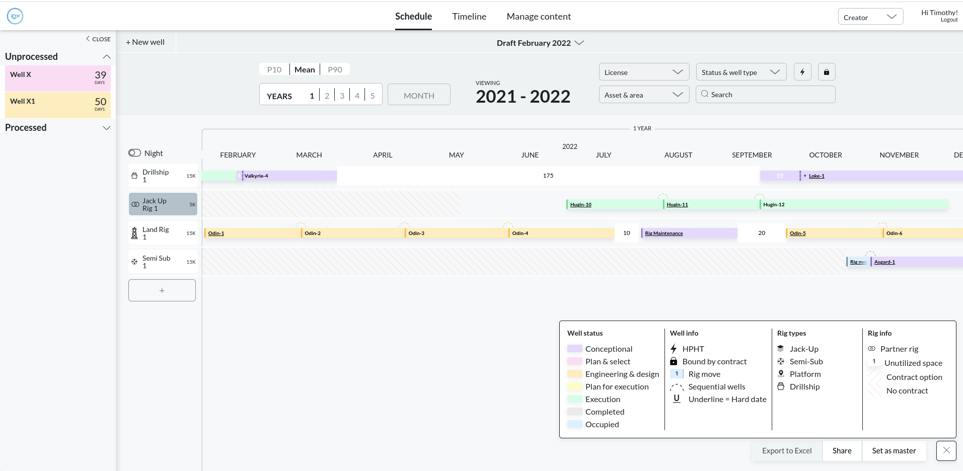Select the P90 estimate option
The width and height of the screenshot is (963, 471).
tap(335, 69)
